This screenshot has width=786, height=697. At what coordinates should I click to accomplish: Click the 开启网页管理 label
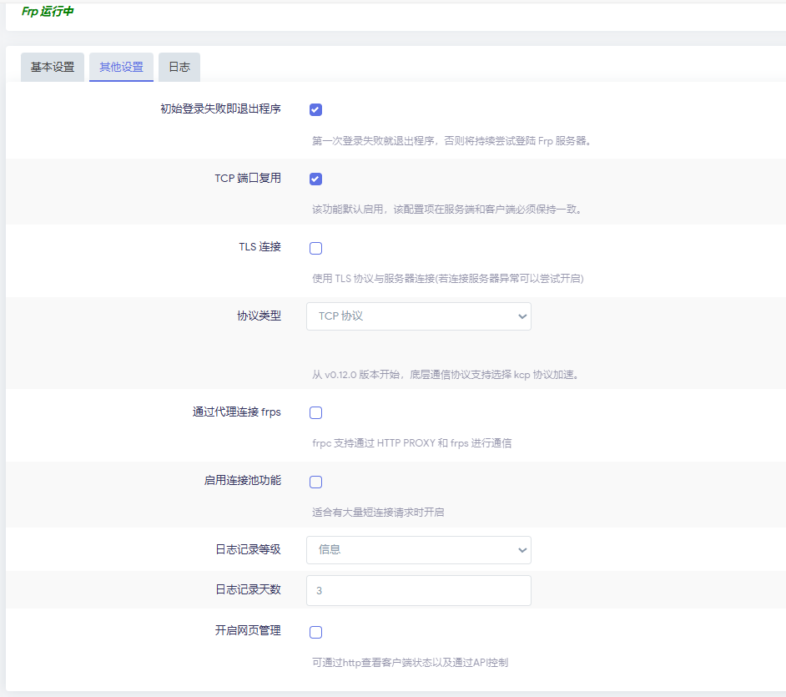(248, 630)
